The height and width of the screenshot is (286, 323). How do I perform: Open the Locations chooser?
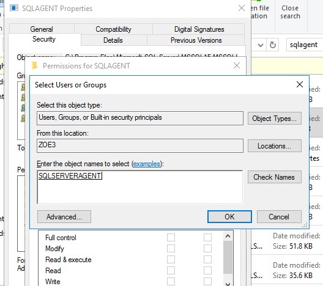point(275,146)
